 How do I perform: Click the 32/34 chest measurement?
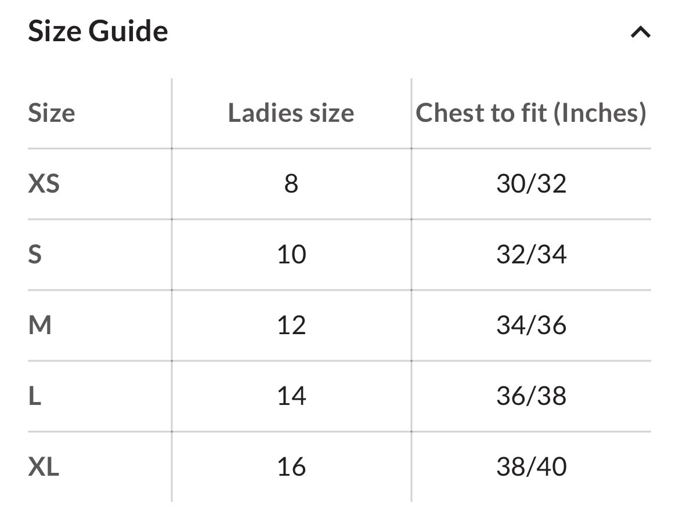[531, 255]
